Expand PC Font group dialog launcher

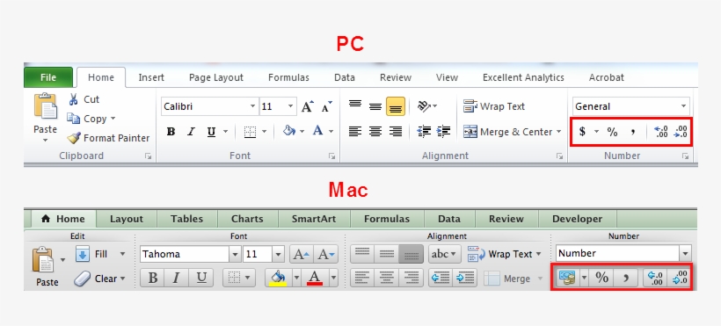point(331,156)
